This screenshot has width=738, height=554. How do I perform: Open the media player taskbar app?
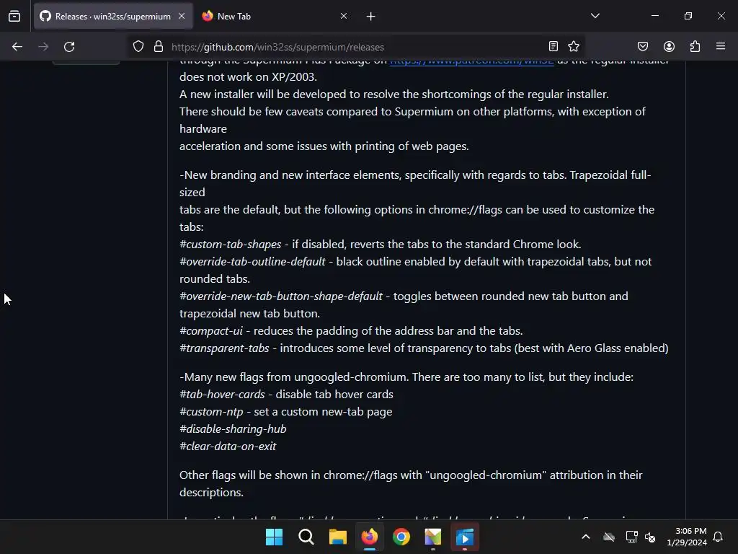point(465,537)
